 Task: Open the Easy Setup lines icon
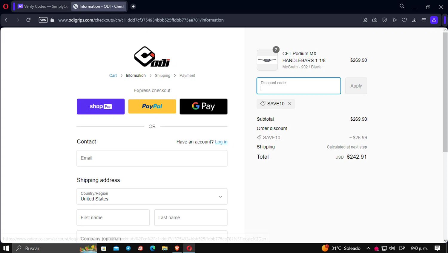coord(424,20)
